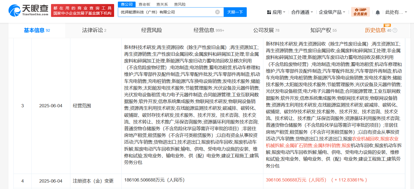
Task: Expand the 企业级产品 dropdown
Action: point(332,12)
